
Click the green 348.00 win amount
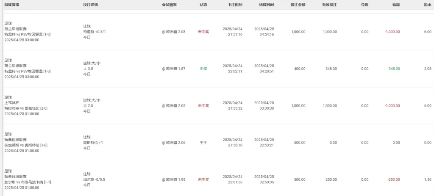394,69
